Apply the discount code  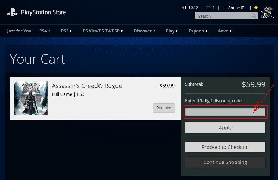225,127
